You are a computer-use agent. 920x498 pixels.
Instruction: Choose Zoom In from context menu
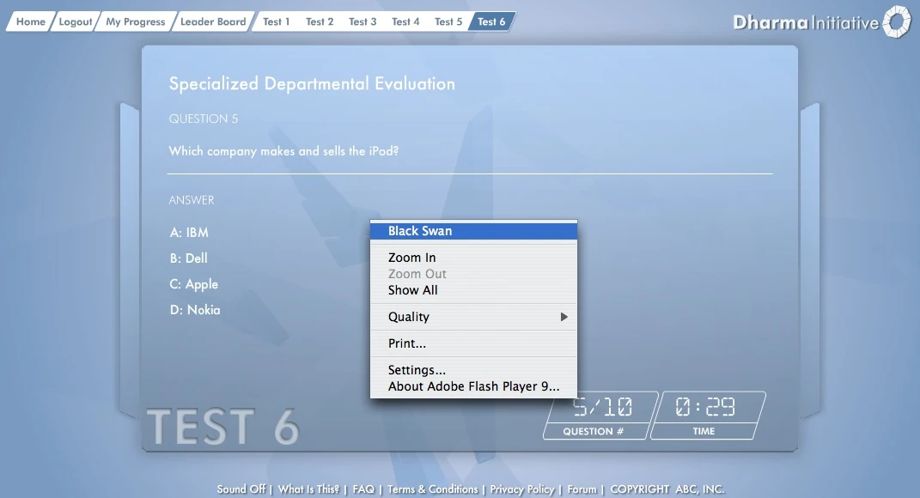point(473,258)
